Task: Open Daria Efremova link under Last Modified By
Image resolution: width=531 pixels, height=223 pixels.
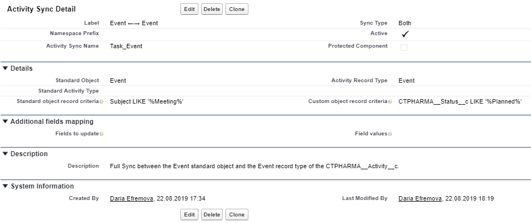Action: (421, 198)
